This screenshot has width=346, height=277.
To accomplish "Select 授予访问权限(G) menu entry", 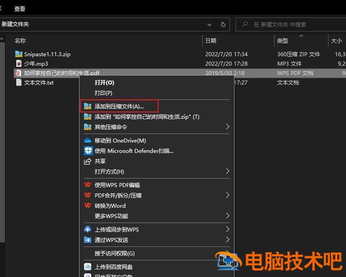I will 157,253.
